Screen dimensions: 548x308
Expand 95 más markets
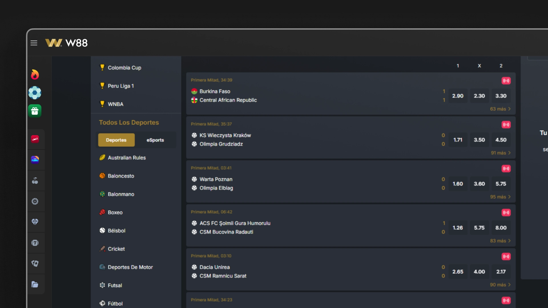click(x=500, y=197)
